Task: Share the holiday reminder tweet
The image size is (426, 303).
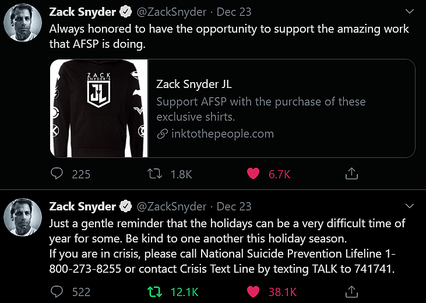Action: 351,291
